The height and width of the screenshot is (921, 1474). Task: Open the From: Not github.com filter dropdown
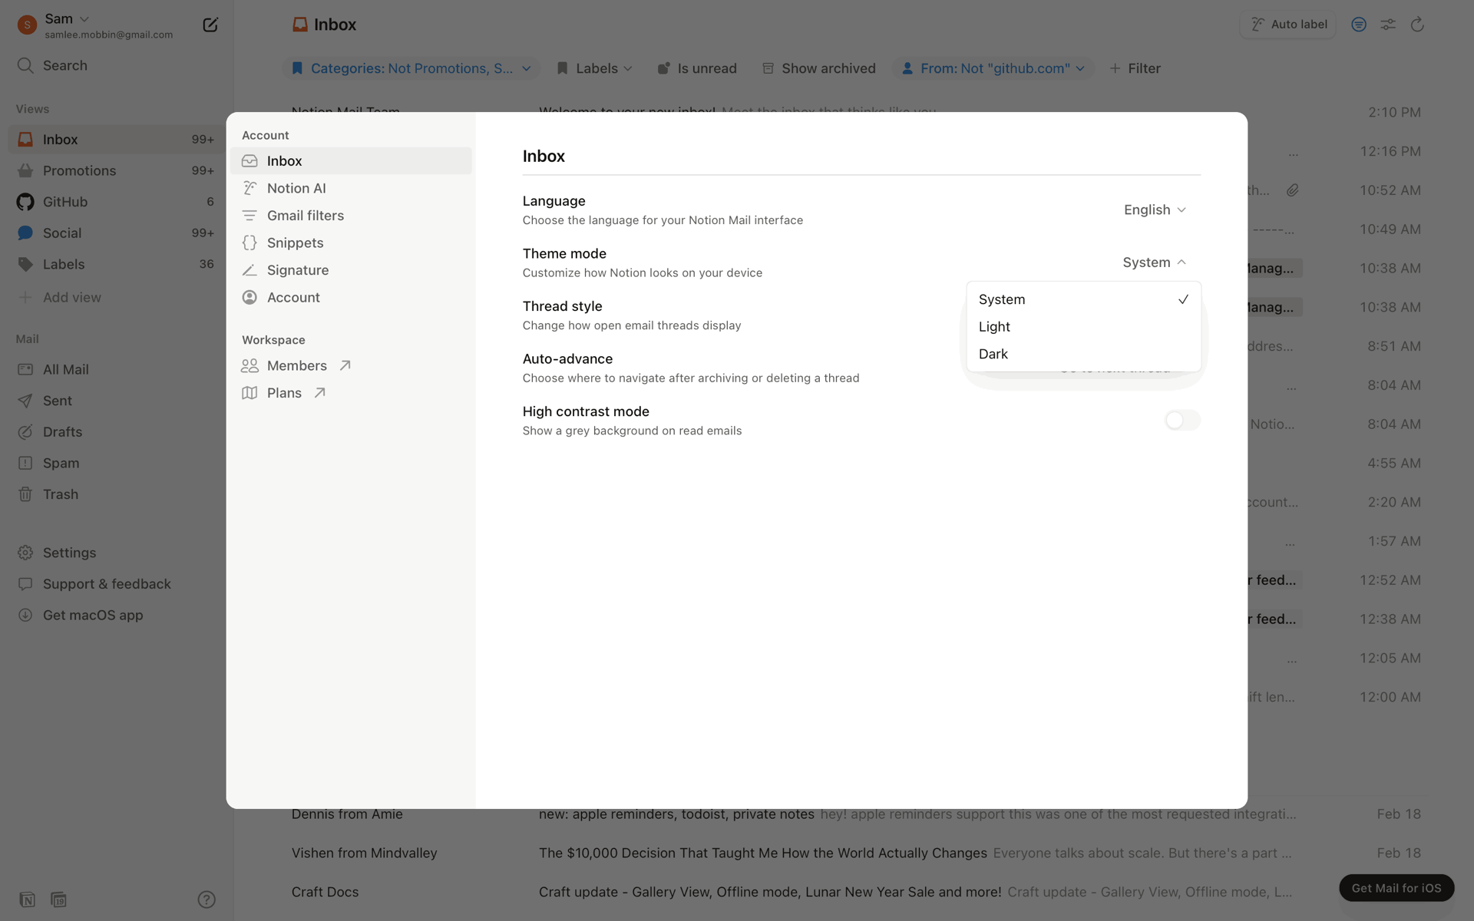(x=993, y=68)
